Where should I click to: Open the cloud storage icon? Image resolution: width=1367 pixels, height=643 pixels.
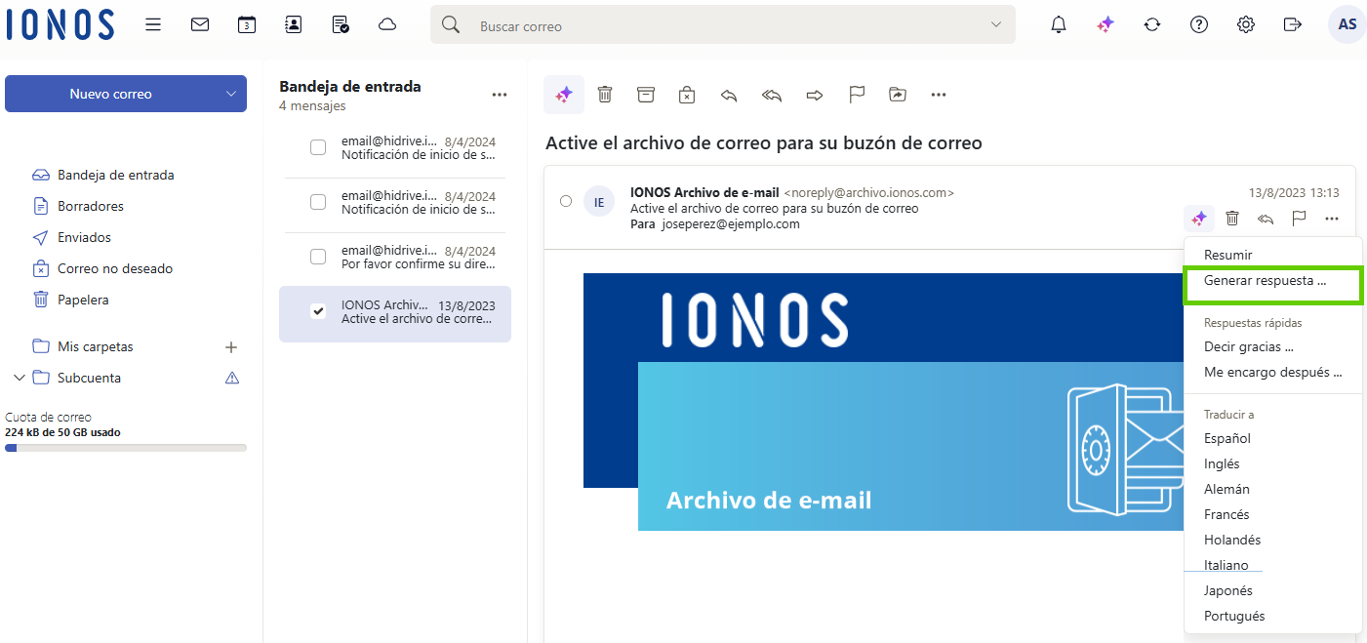tap(387, 24)
